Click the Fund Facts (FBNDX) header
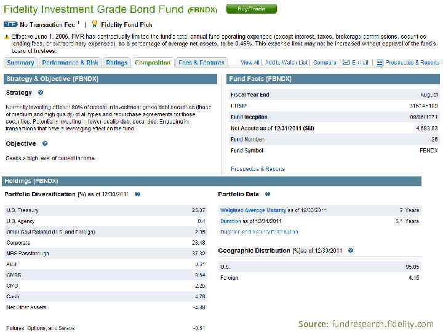Image resolution: width=443 pixels, height=332 pixels. click(333, 79)
